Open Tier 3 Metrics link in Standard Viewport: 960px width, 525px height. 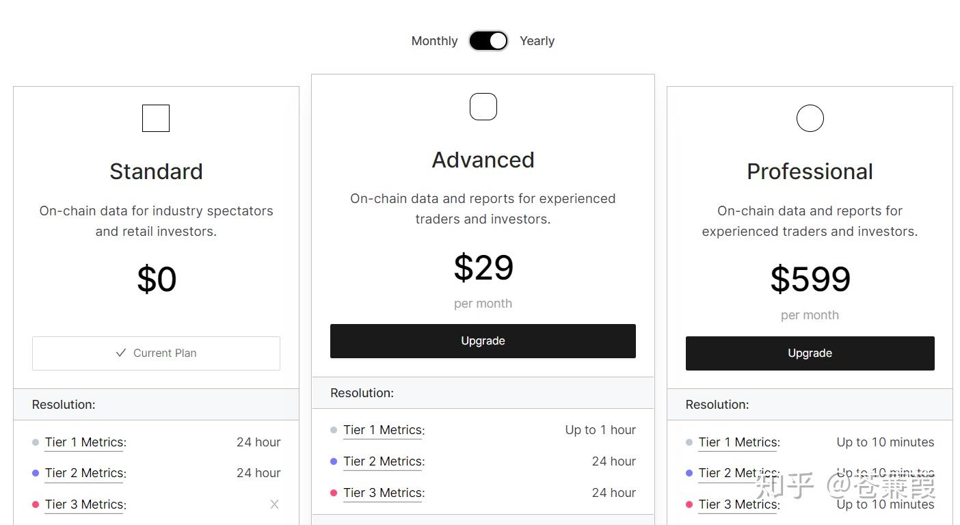pos(85,504)
